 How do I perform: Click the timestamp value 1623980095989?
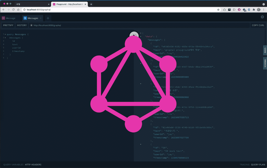click(x=180, y=77)
